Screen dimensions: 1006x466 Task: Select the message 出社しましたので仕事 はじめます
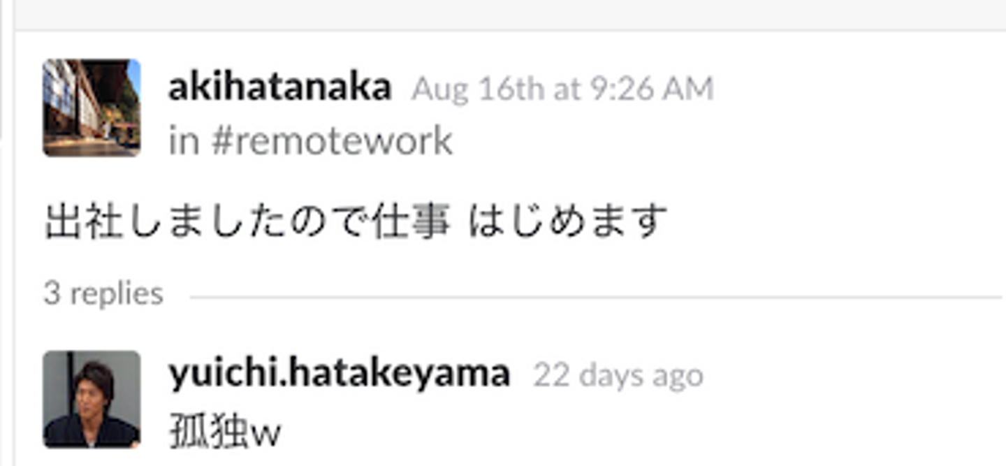coord(355,221)
